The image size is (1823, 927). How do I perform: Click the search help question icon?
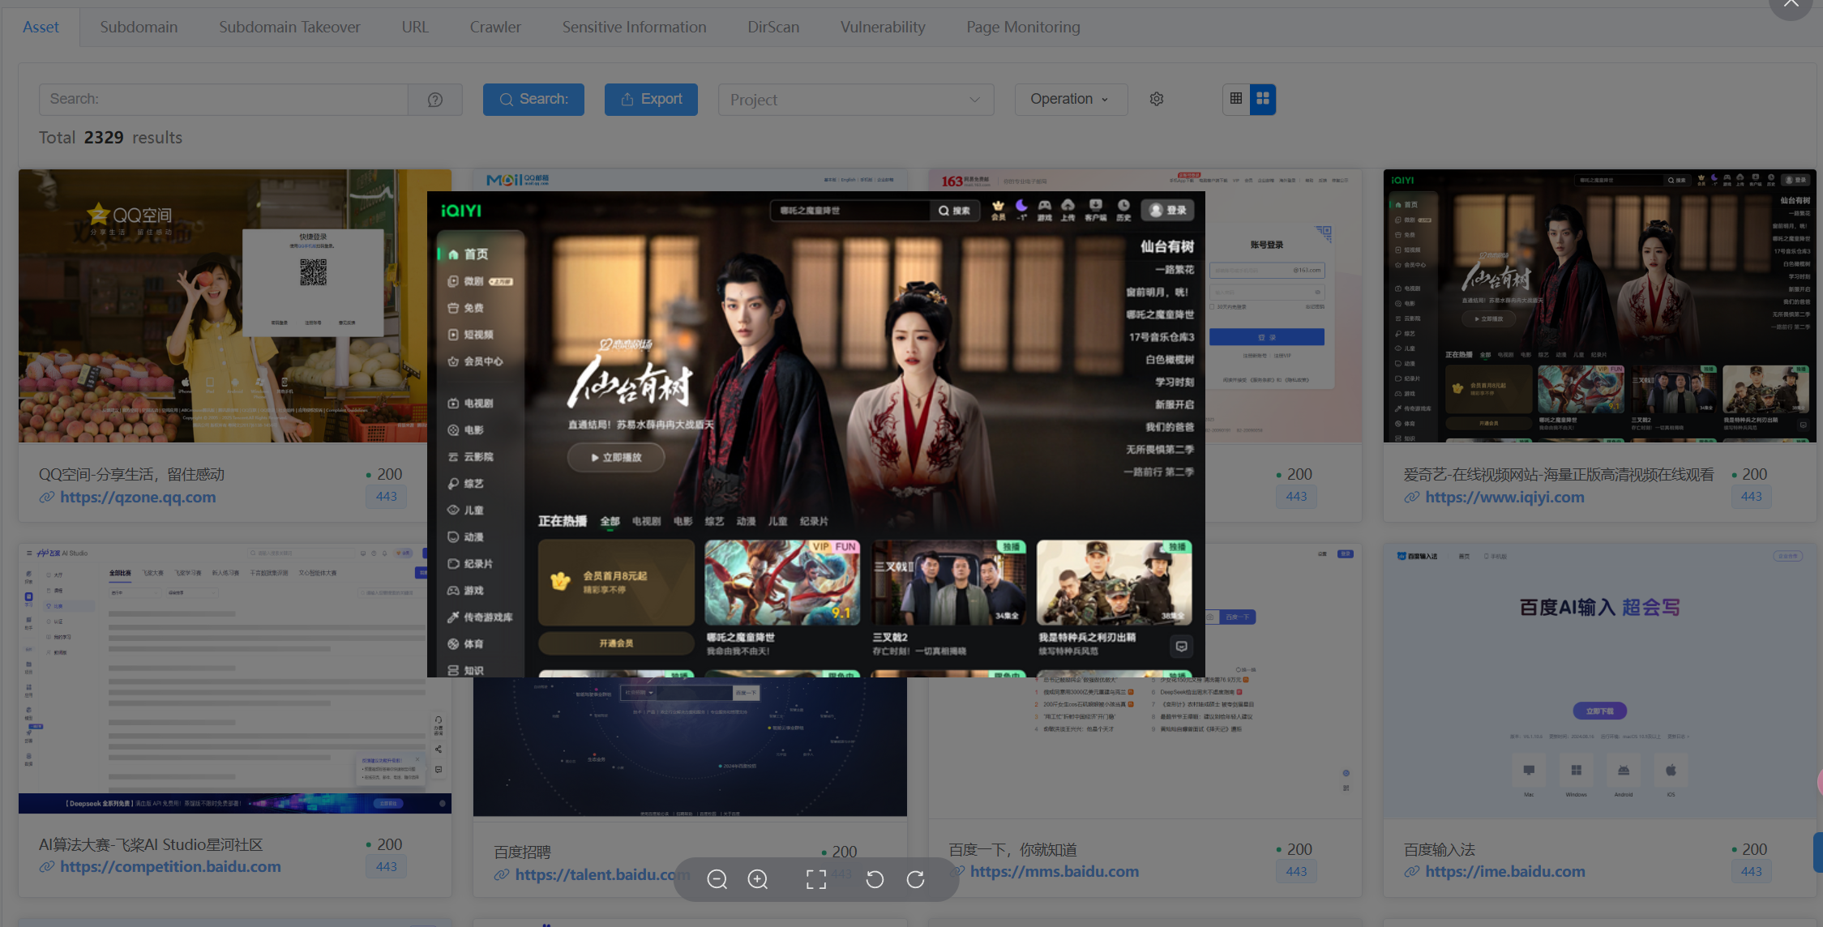[435, 100]
